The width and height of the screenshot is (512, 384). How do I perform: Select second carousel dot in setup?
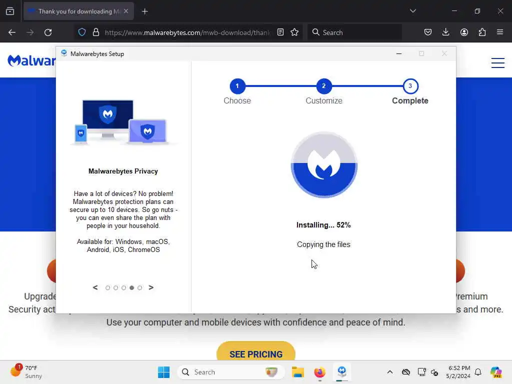pyautogui.click(x=115, y=287)
